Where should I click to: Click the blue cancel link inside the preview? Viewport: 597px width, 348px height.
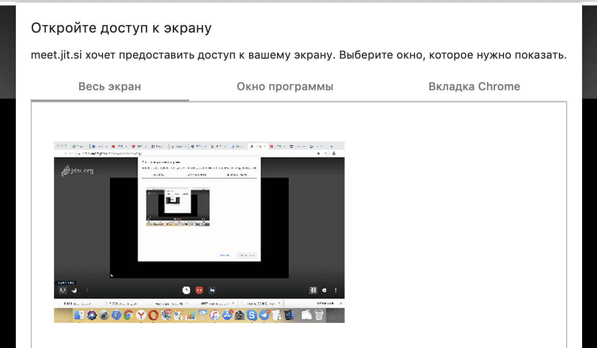(224, 255)
